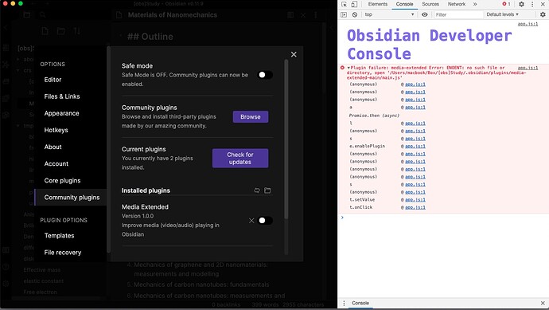This screenshot has width=549, height=310.
Task: Select the Console tab in DevTools
Action: 404,4
